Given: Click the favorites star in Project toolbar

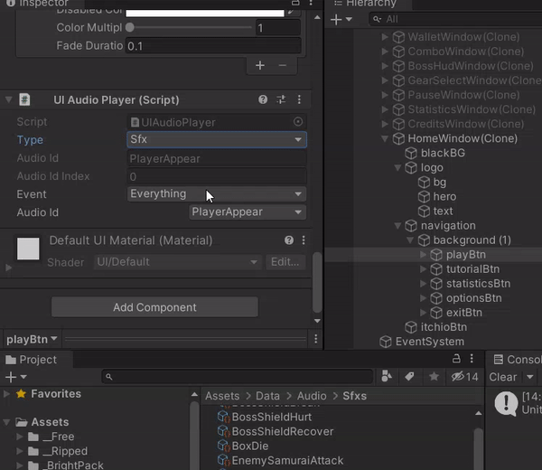Looking at the screenshot, I should tap(435, 376).
